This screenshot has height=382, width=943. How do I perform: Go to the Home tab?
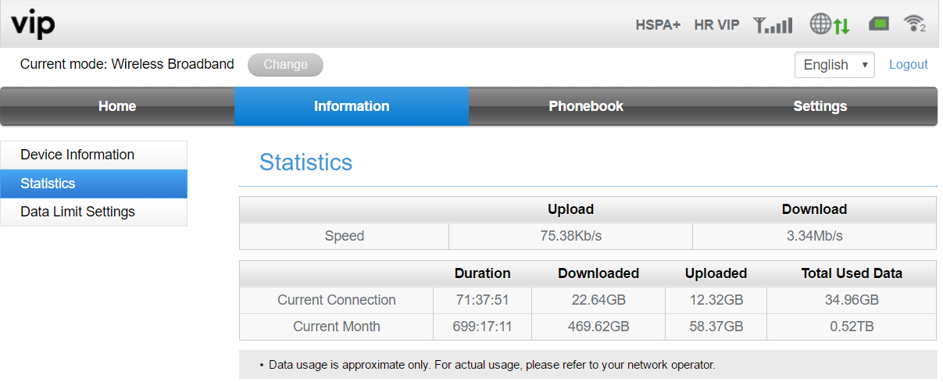(x=117, y=106)
